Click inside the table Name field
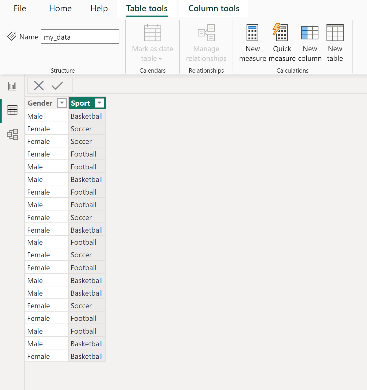This screenshot has width=367, height=390. 80,36
